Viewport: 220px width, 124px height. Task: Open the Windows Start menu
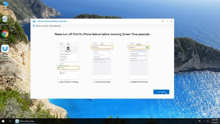3,121
